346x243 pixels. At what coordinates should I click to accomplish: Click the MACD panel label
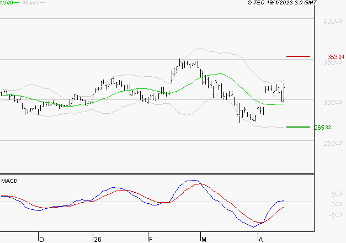click(x=9, y=181)
